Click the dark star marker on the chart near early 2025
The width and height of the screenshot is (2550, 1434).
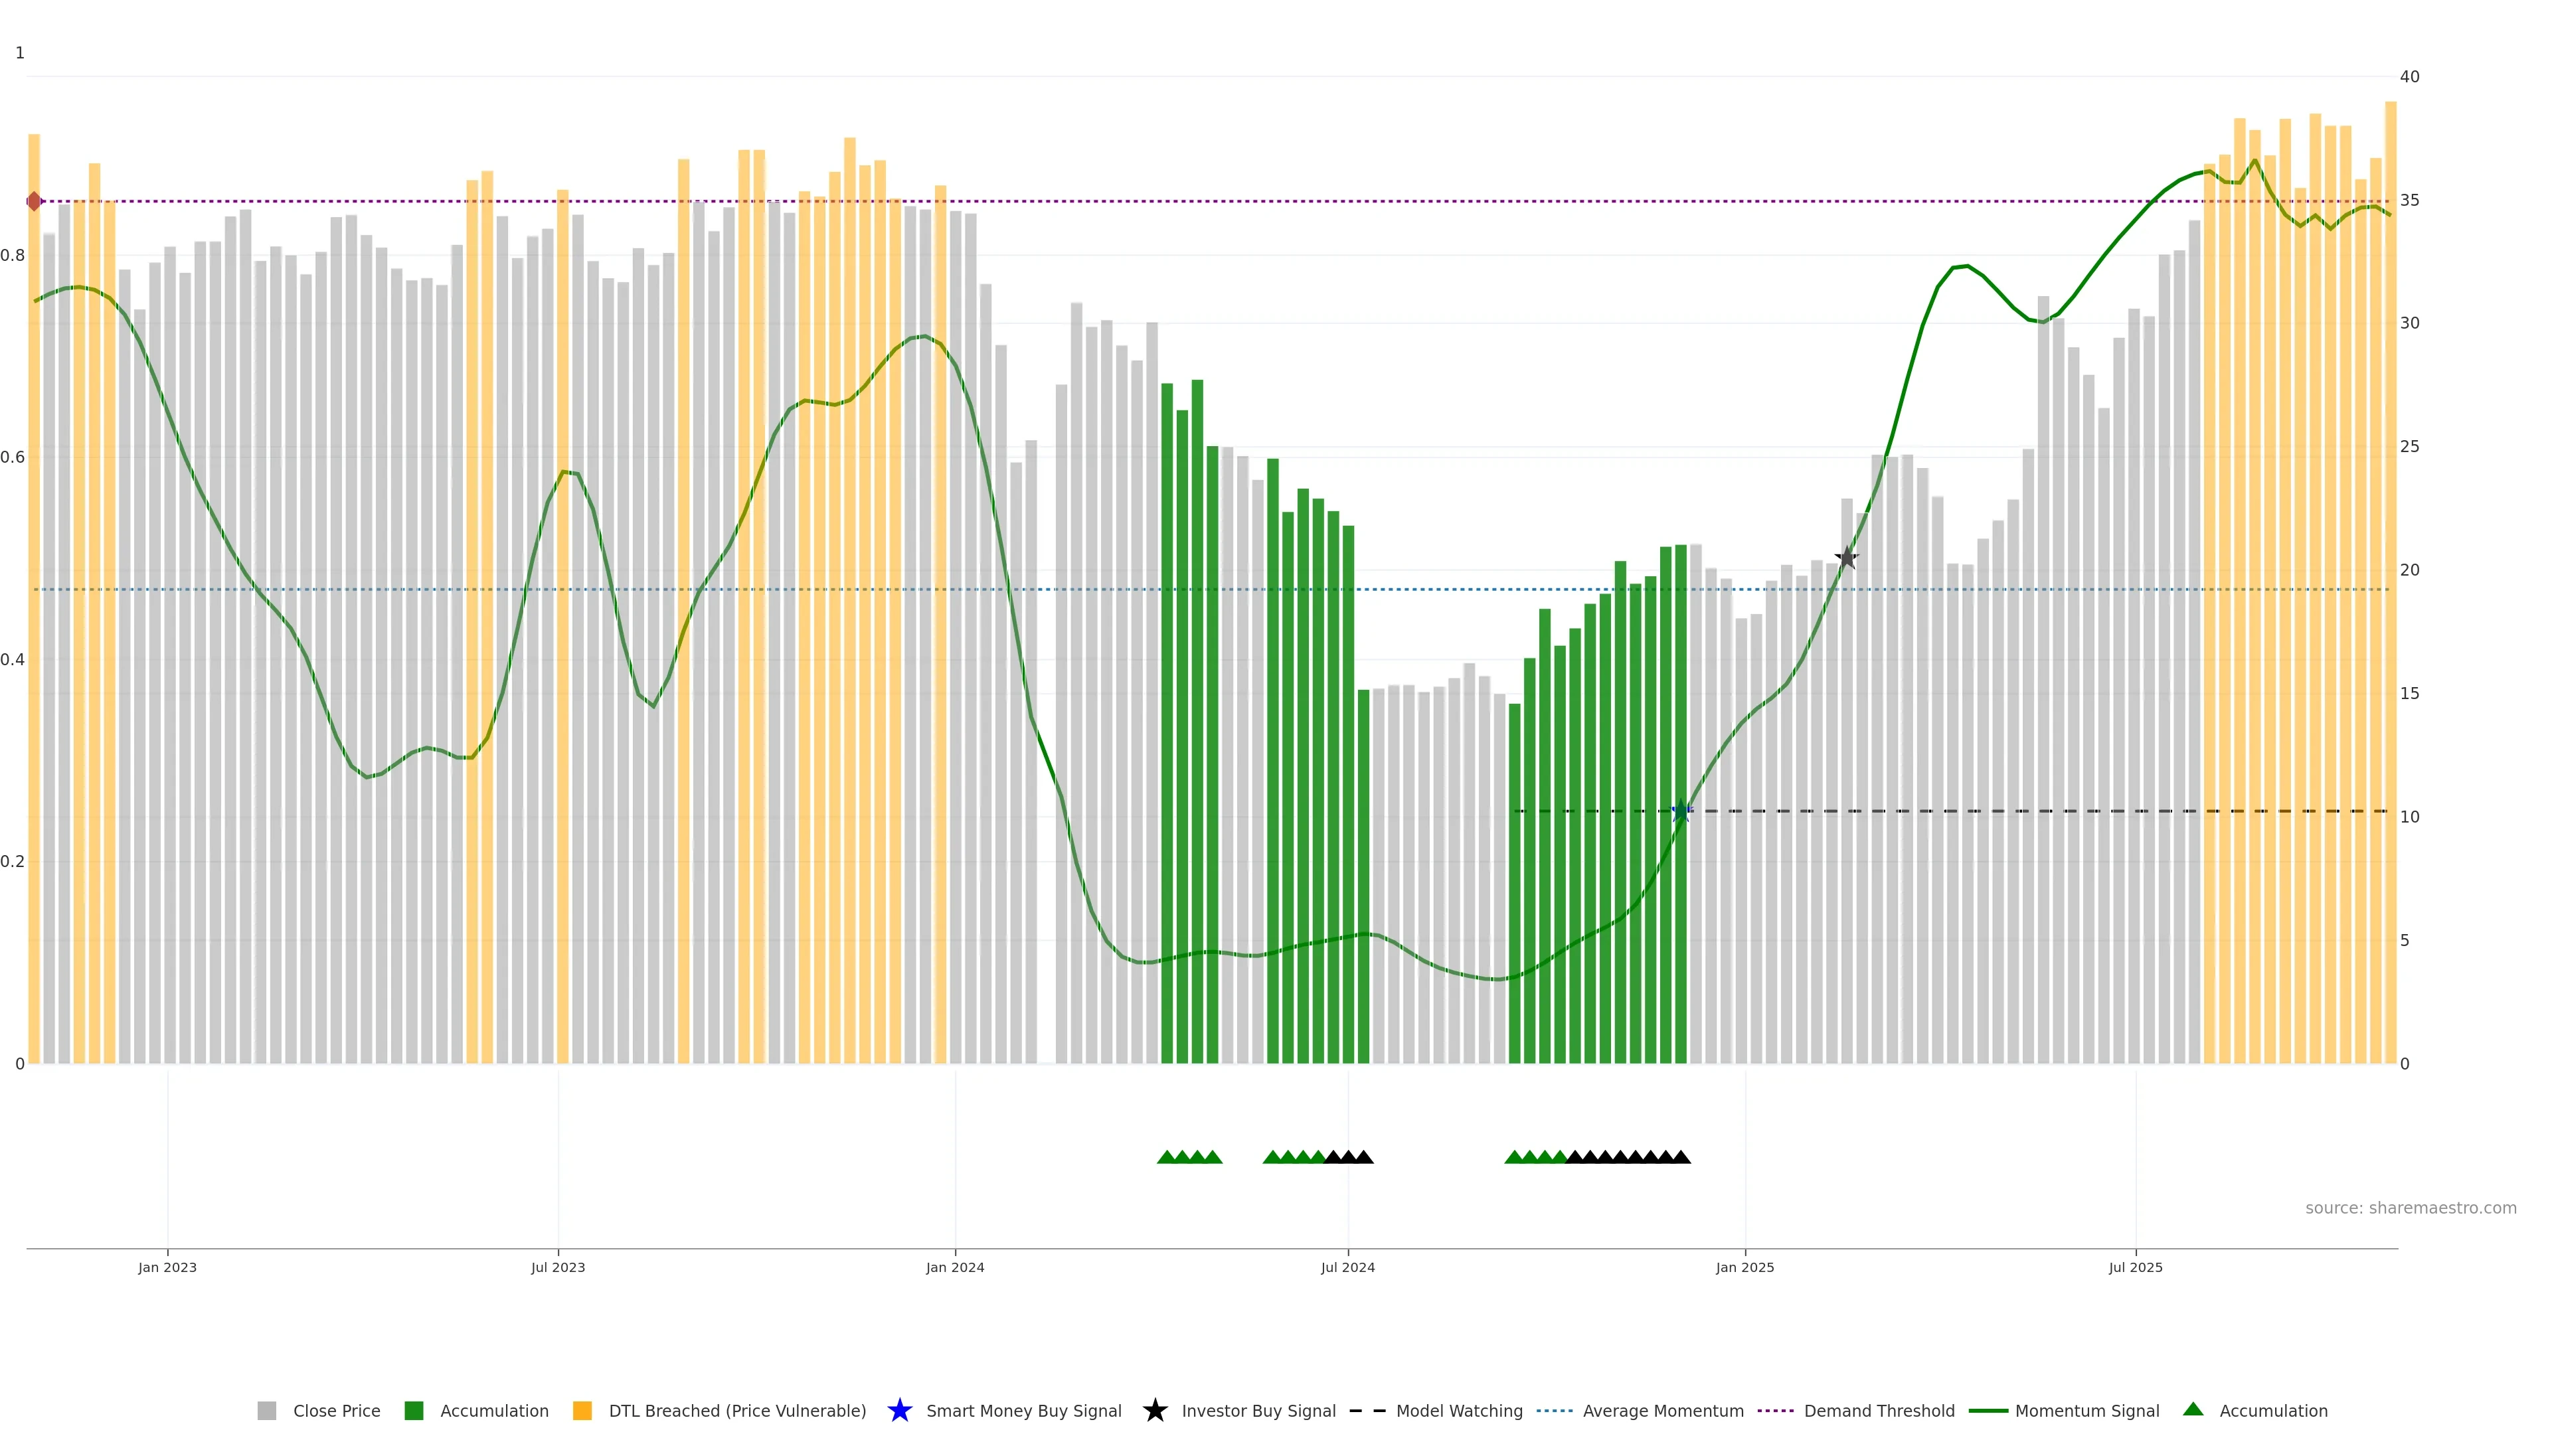(x=1846, y=558)
